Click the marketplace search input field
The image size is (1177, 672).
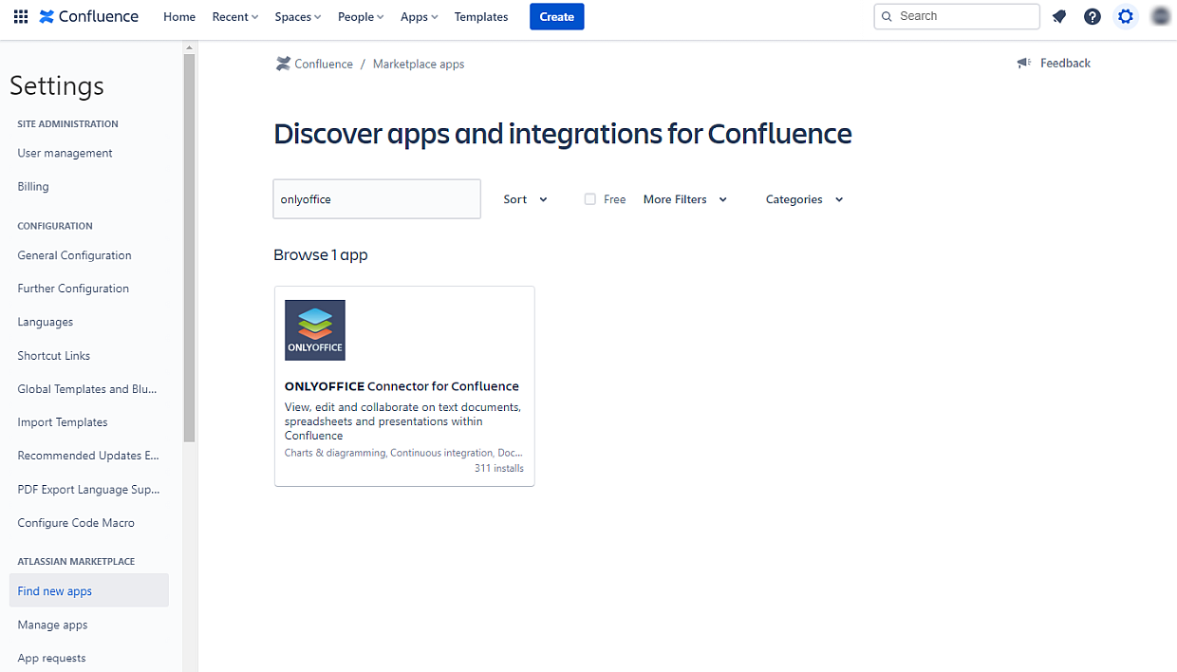pos(377,198)
